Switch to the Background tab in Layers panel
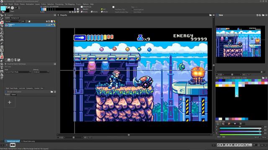This screenshot has height=150, width=268. (15, 18)
